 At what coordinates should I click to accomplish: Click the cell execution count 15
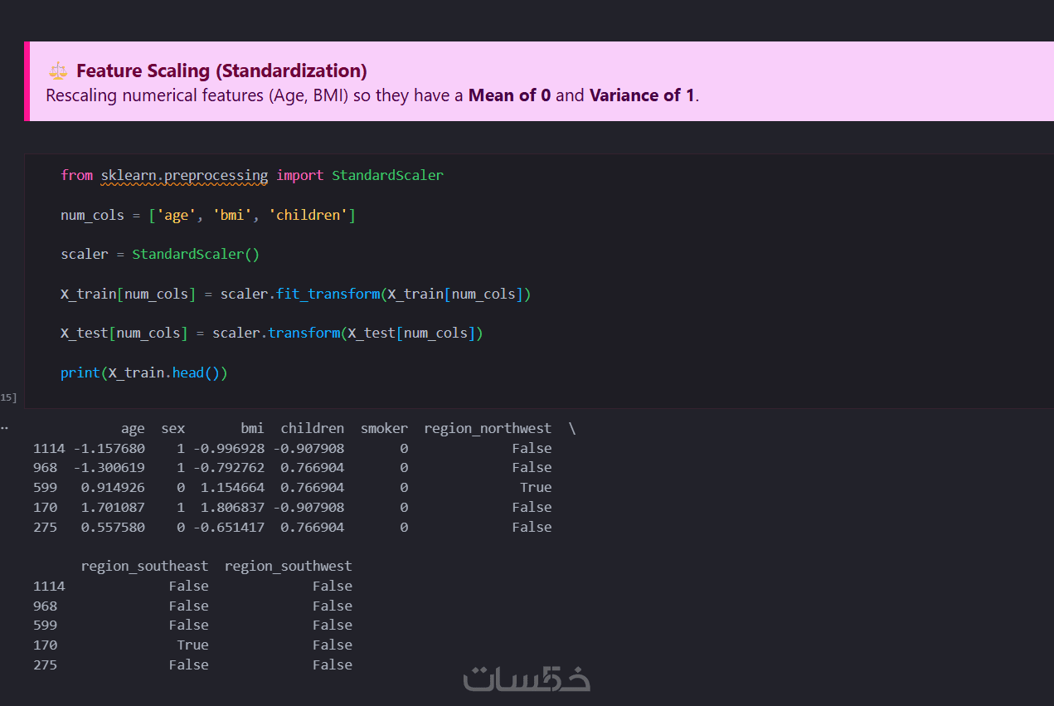pos(8,398)
